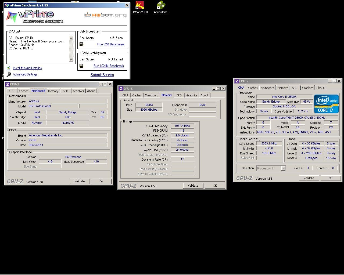This screenshot has width=344, height=275.
Task: Click the P67 Professional model field
Action: (x=53, y=106)
